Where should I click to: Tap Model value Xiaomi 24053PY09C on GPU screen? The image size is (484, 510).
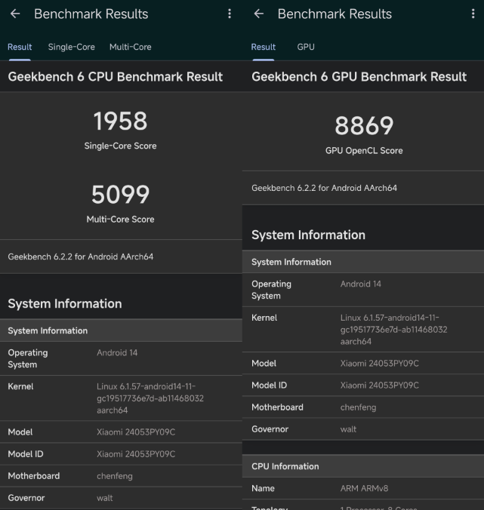tap(380, 364)
